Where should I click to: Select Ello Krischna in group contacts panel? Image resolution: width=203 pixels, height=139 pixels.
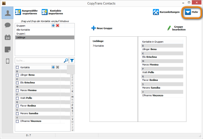(x=162, y=57)
